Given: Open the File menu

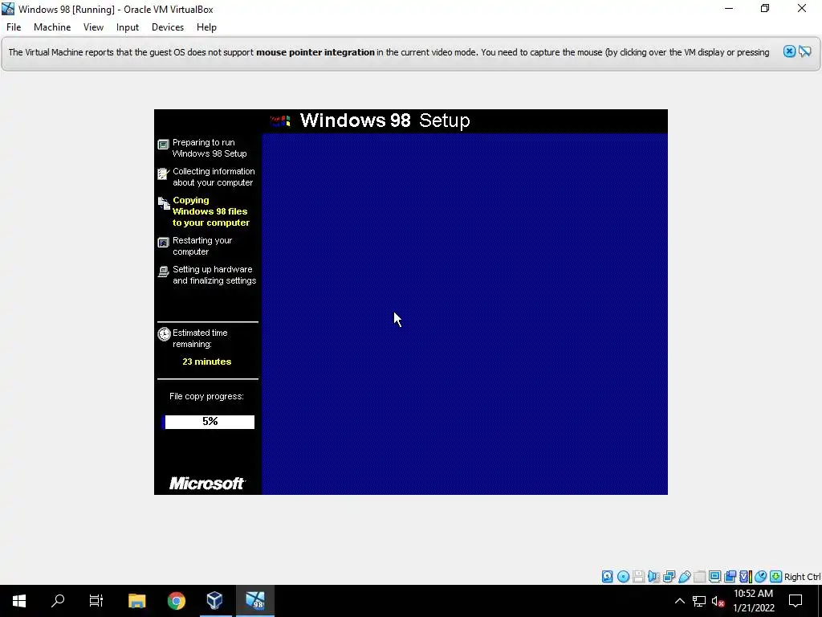Looking at the screenshot, I should tap(14, 27).
